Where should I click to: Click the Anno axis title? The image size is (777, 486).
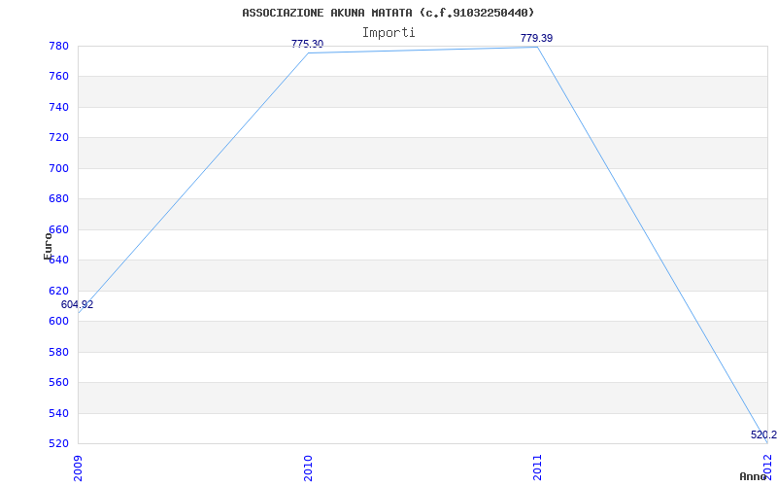click(x=753, y=476)
